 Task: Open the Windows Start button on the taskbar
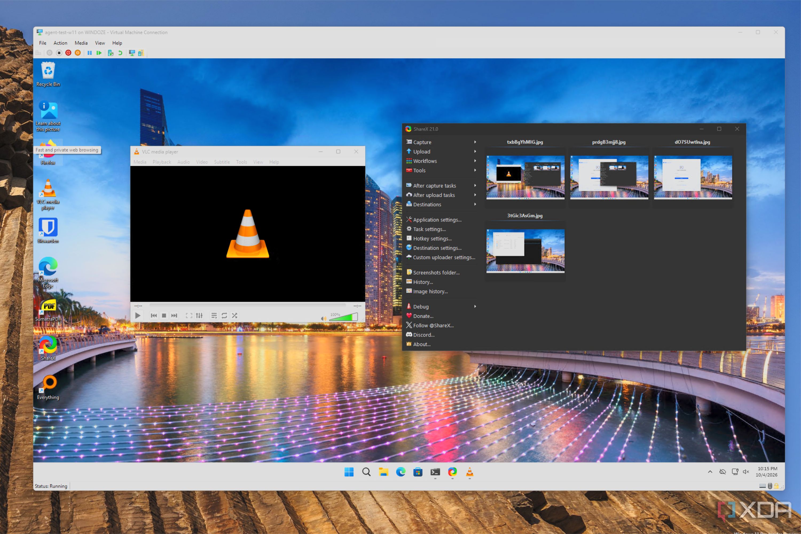[x=349, y=472]
